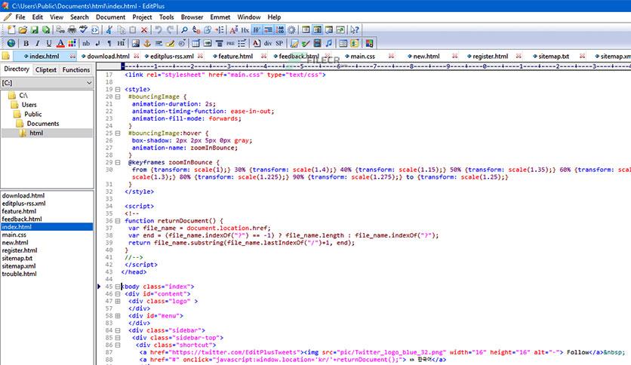Insert preformatted text with PRE icon
631x365 pixels.
231,43
